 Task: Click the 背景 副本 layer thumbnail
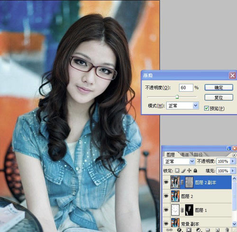pos(175,223)
